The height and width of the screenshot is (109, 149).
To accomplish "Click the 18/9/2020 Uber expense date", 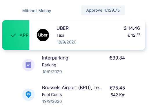I will tap(66, 42).
